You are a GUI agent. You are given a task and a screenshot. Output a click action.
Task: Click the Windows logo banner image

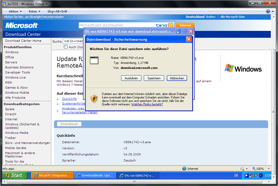point(243,68)
